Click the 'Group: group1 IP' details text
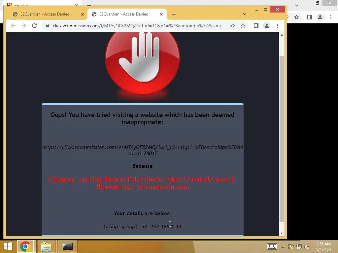Viewport: 338px width, 253px height. 142,227
